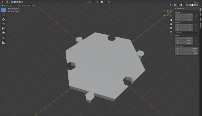The image size is (202, 116).
Task: Click the blue Z axis gizmo ball
Action: coord(168,11)
